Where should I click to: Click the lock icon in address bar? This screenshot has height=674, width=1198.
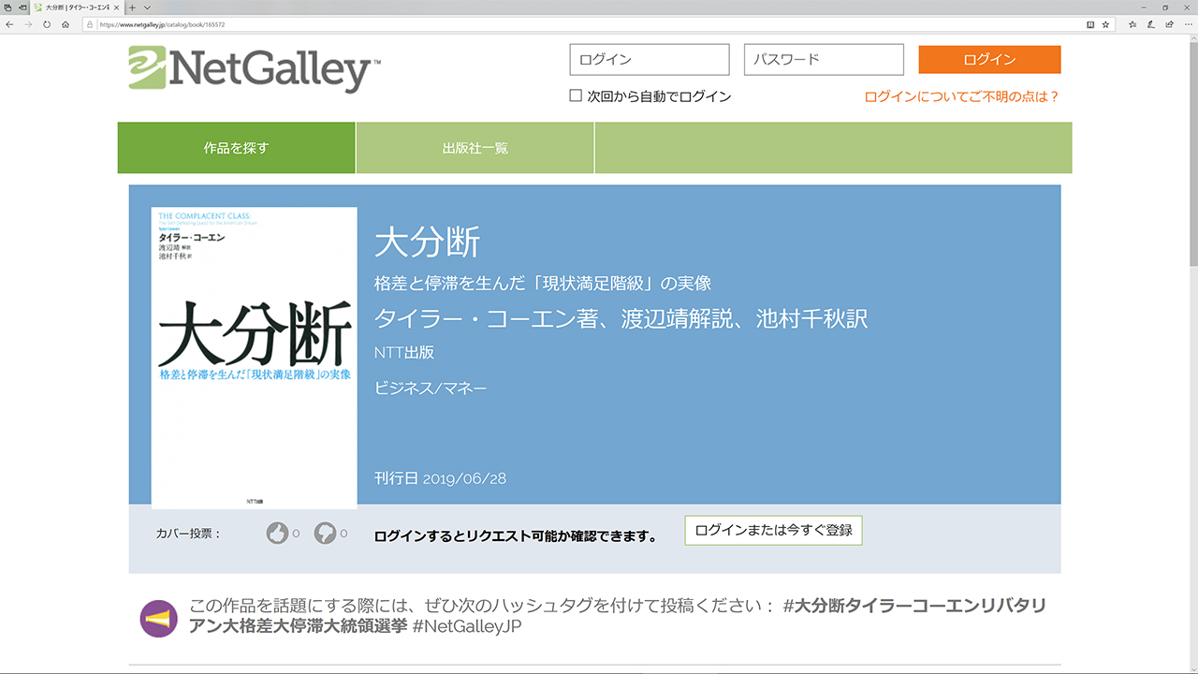click(90, 24)
